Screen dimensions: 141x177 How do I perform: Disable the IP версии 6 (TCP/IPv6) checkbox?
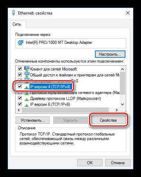click(20, 104)
